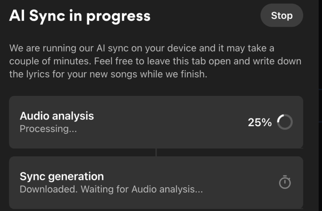Click the text 'write down the lyrics'
Screen dimensions: 322x211
tap(155, 68)
